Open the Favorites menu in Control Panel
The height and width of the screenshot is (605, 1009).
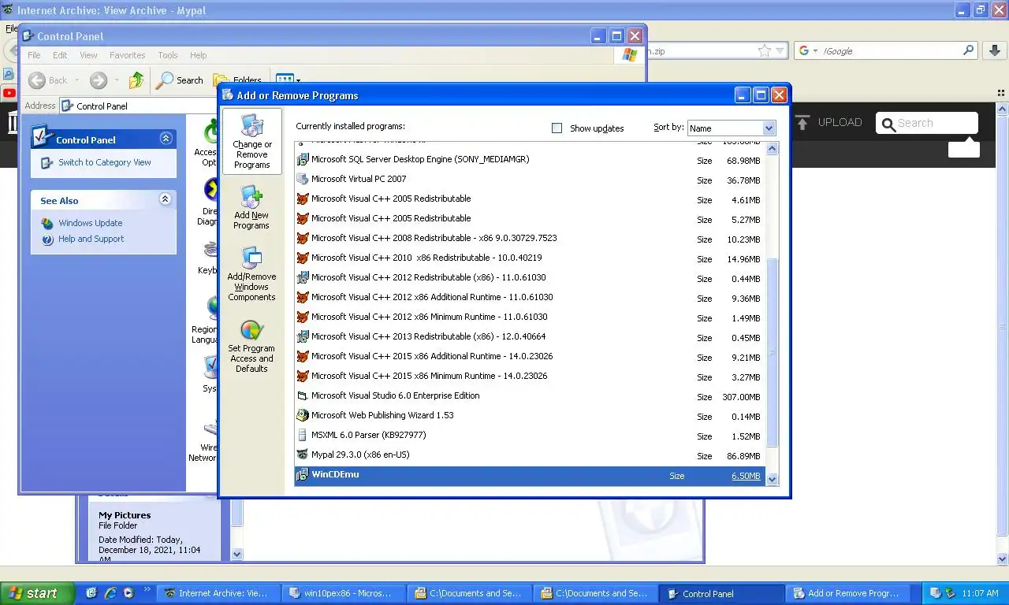tap(127, 55)
